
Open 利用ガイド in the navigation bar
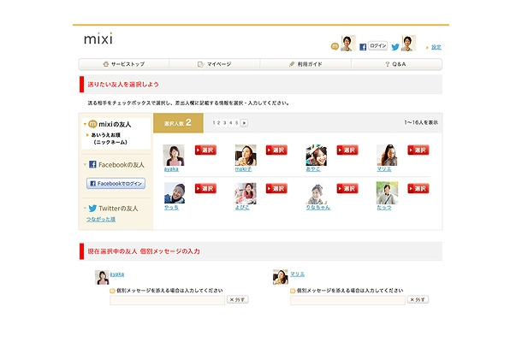point(305,64)
